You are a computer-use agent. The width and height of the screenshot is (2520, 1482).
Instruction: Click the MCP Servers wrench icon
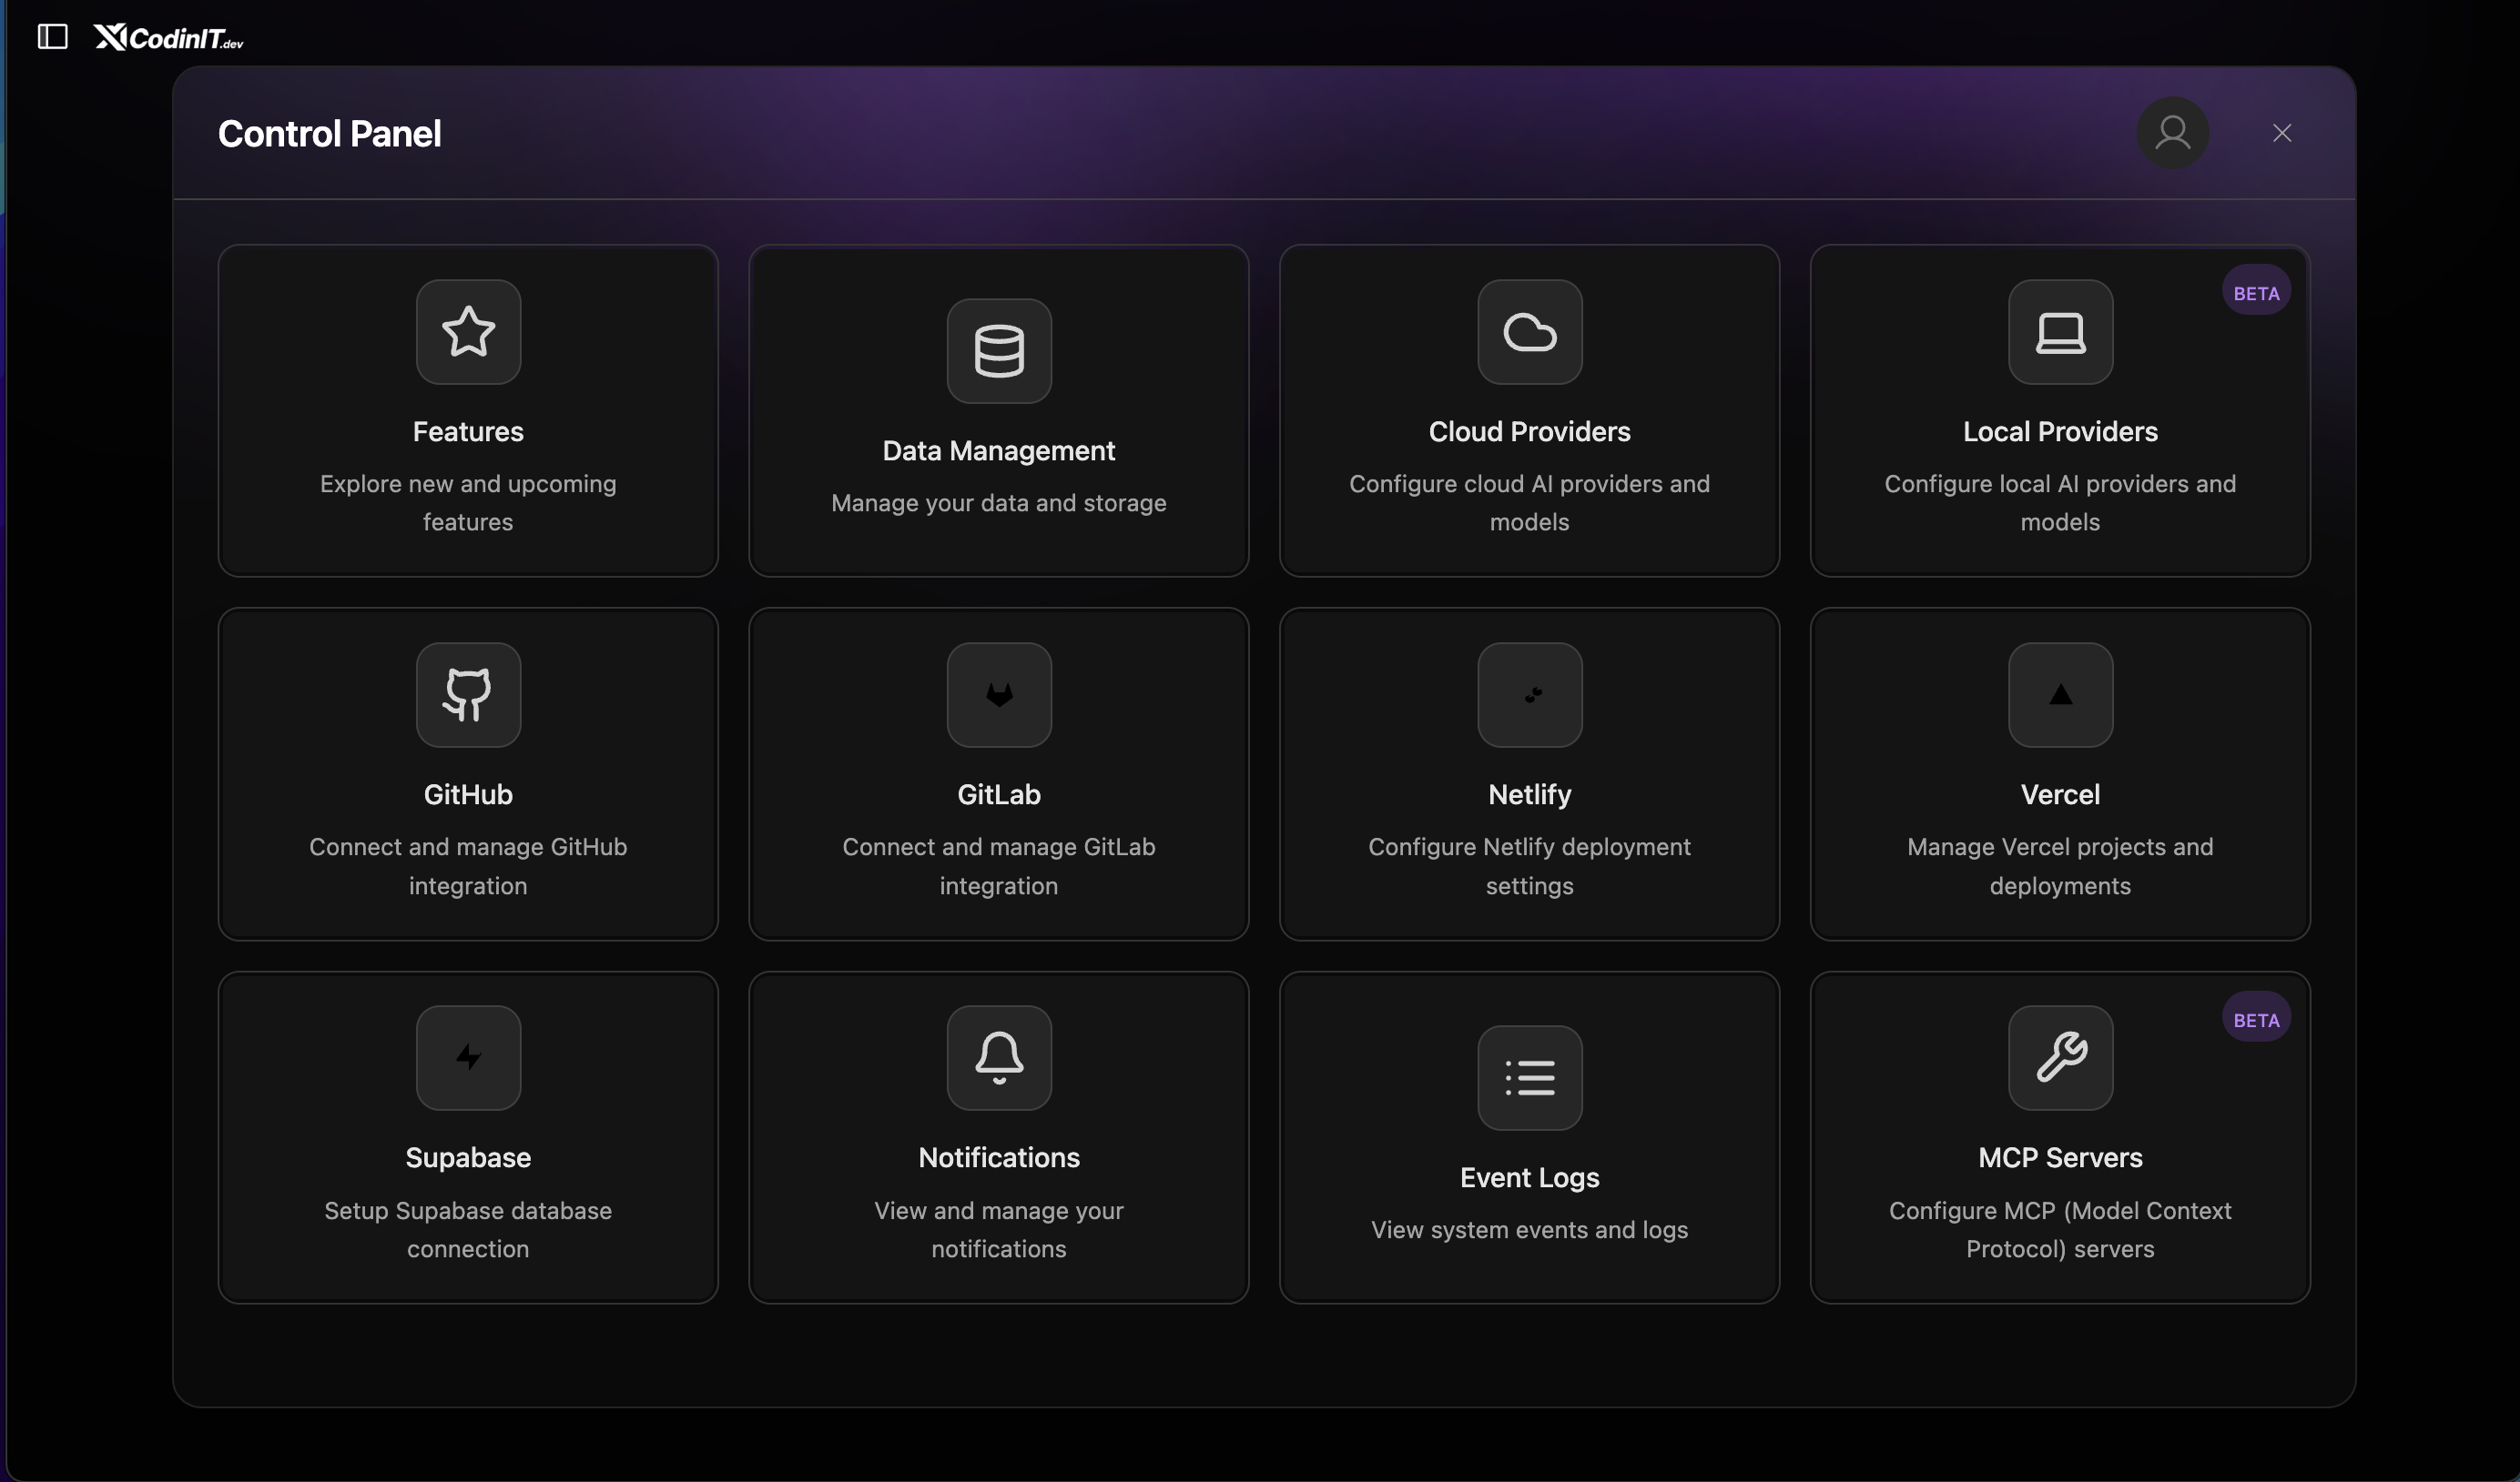[2060, 1057]
